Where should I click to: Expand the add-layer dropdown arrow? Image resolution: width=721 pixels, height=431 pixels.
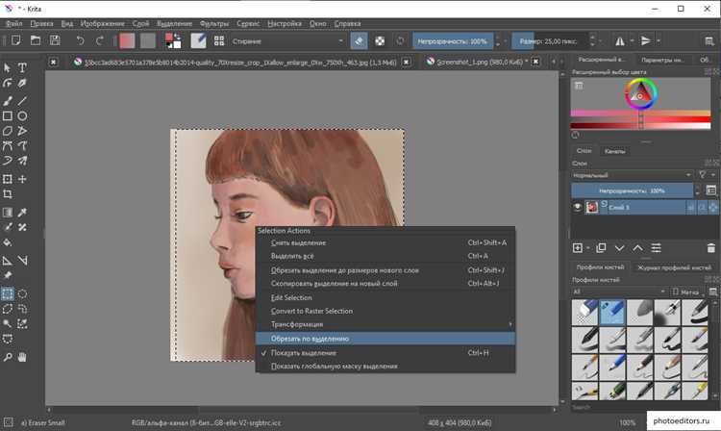click(x=588, y=248)
